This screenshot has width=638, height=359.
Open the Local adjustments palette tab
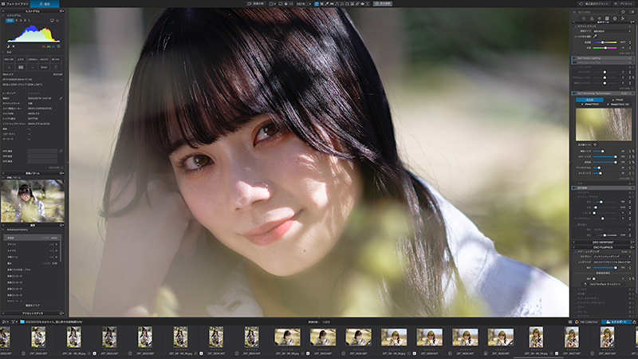(x=615, y=18)
